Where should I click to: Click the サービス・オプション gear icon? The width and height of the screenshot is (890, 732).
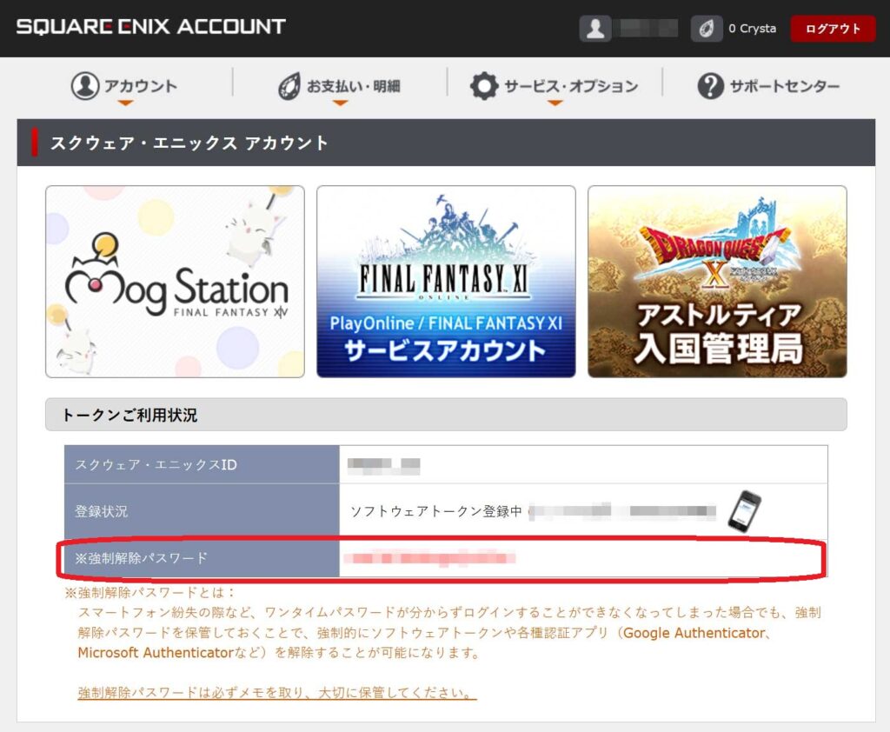(x=484, y=86)
